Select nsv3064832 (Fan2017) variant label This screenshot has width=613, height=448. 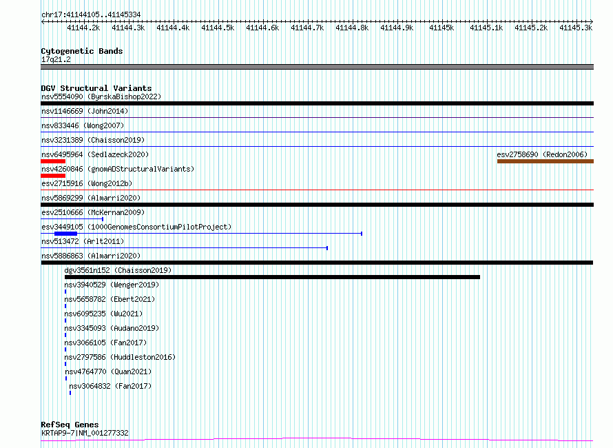(x=110, y=386)
